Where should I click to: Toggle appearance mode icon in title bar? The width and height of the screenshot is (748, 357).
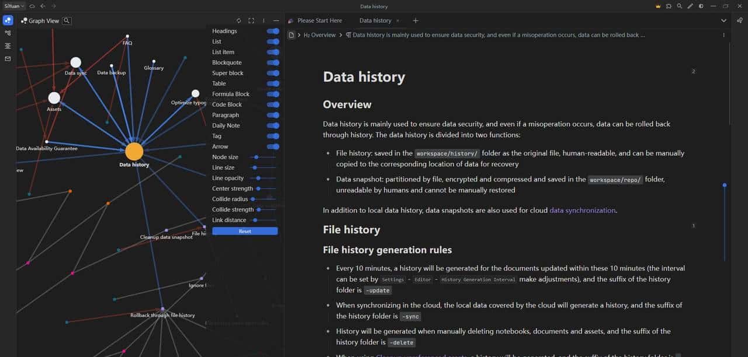[701, 6]
